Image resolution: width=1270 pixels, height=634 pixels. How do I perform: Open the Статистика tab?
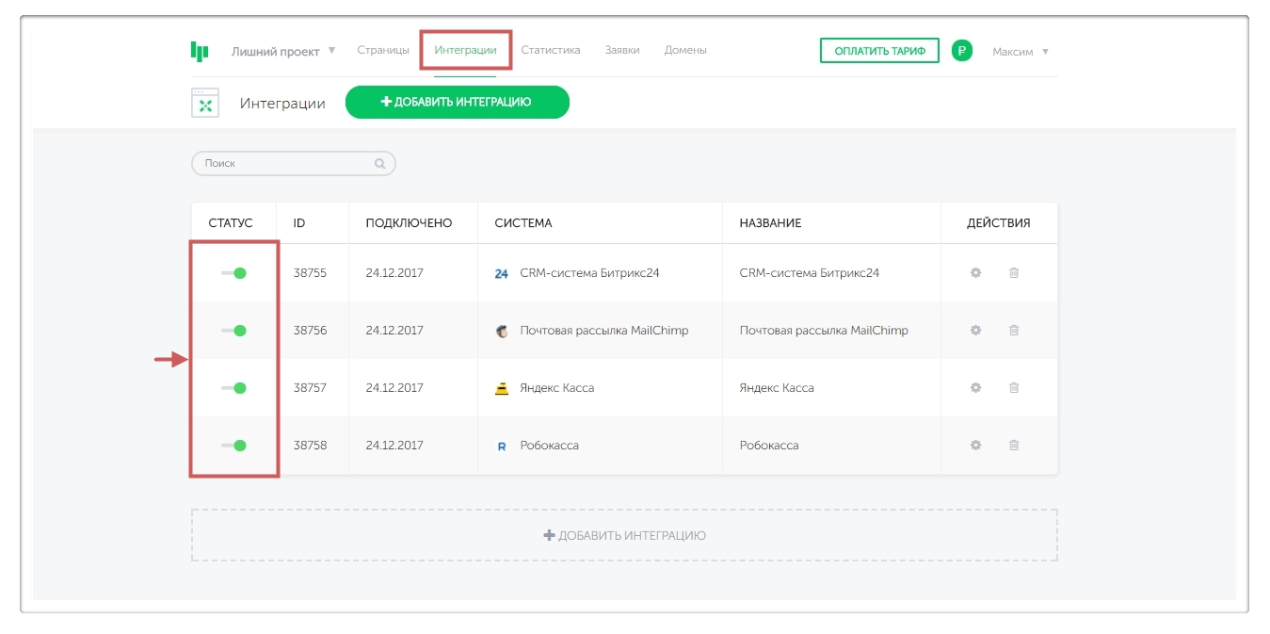tap(551, 50)
